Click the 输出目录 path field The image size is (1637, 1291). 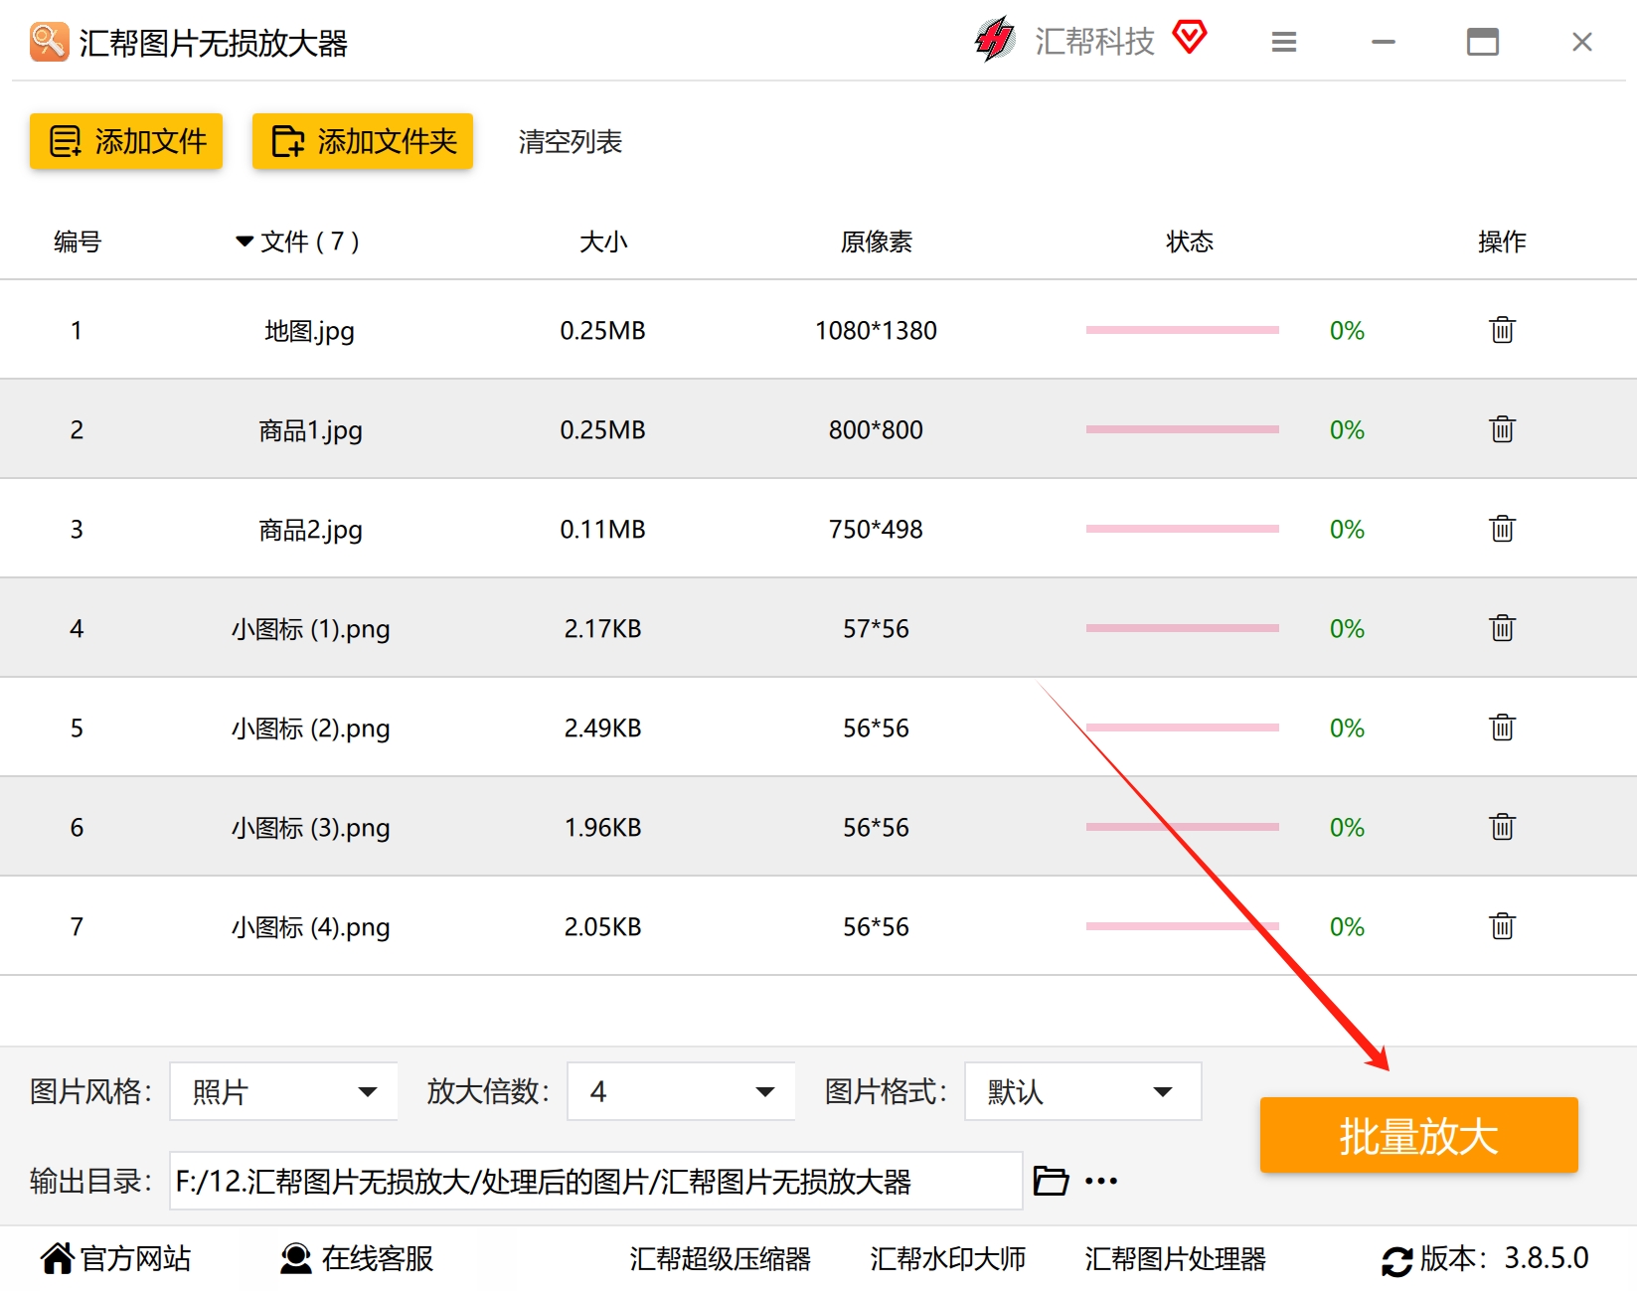pyautogui.click(x=596, y=1181)
